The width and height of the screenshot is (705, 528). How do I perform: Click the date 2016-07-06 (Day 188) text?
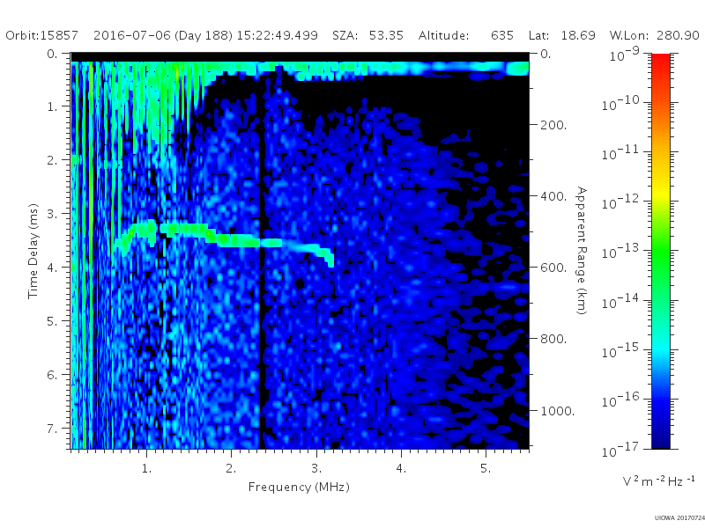click(x=163, y=35)
